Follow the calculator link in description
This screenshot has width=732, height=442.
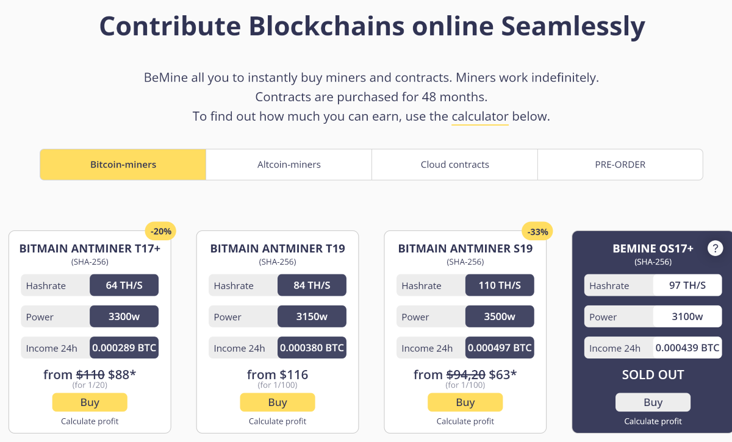coord(479,116)
